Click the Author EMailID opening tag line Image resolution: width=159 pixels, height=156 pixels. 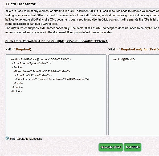(40, 59)
